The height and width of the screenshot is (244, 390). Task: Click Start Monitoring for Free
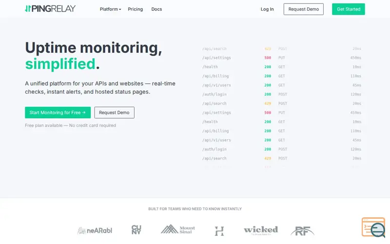(58, 113)
